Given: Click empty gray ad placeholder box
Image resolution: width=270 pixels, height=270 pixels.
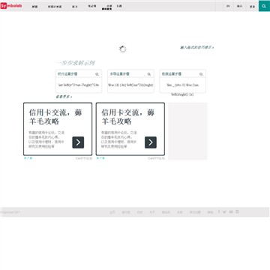Looking at the screenshot, I should (187, 131).
